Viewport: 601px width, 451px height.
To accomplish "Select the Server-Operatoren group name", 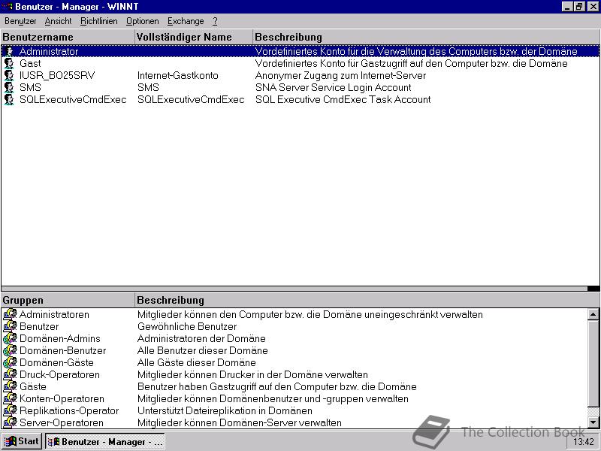I will point(62,422).
